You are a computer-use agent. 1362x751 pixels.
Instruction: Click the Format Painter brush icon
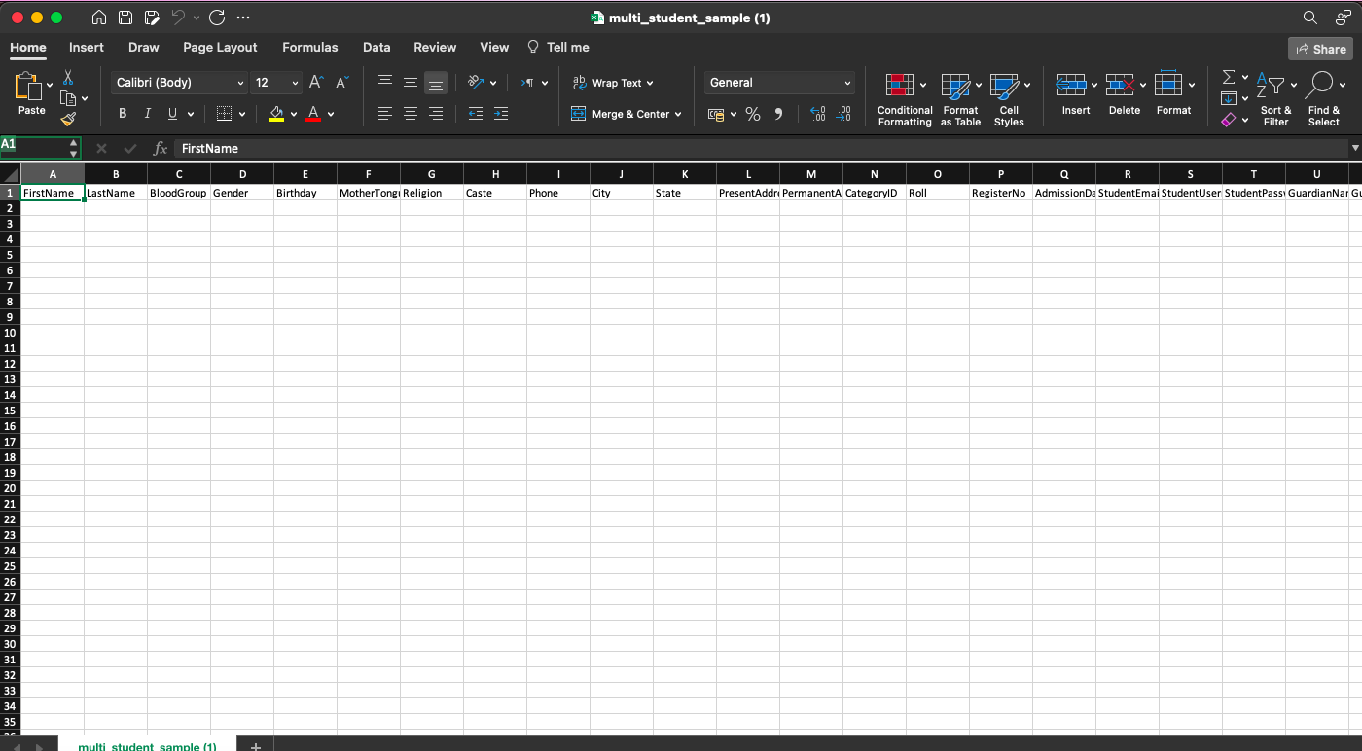pos(68,119)
